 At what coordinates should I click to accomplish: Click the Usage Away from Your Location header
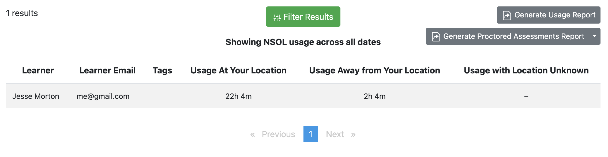coord(374,70)
